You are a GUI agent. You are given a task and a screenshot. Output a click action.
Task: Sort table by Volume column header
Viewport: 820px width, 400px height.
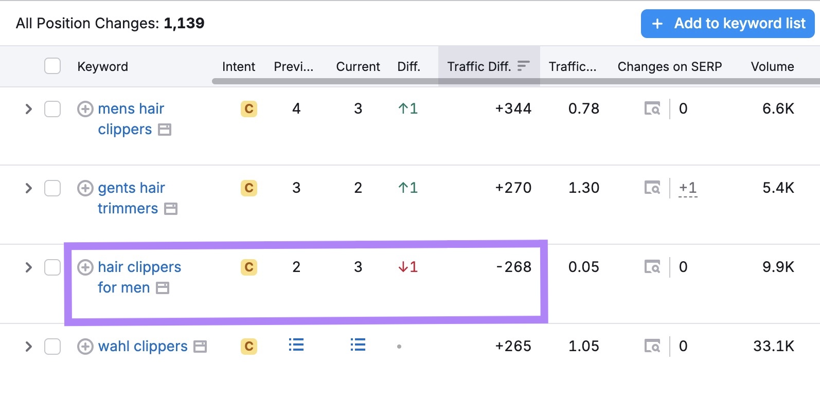click(x=772, y=66)
